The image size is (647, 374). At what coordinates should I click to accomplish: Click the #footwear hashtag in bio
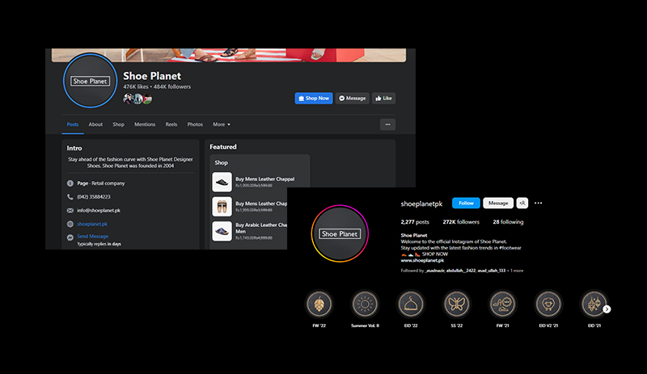tap(510, 248)
